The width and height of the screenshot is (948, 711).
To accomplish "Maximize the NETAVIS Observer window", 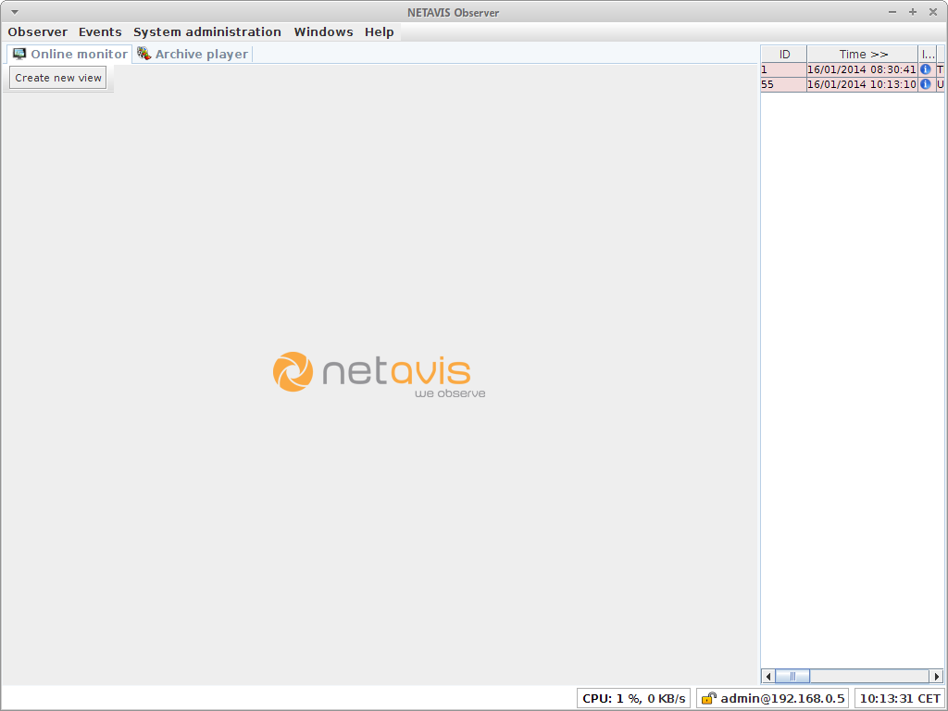I will point(913,12).
